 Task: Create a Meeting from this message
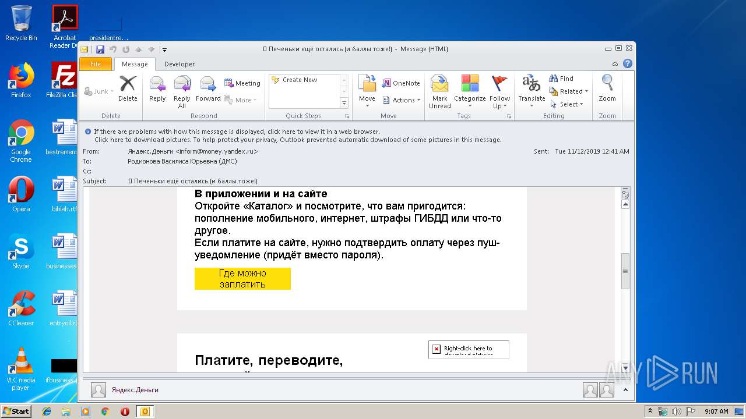pyautogui.click(x=242, y=83)
